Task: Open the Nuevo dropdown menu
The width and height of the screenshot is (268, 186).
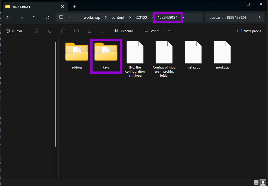Action: coord(16,31)
